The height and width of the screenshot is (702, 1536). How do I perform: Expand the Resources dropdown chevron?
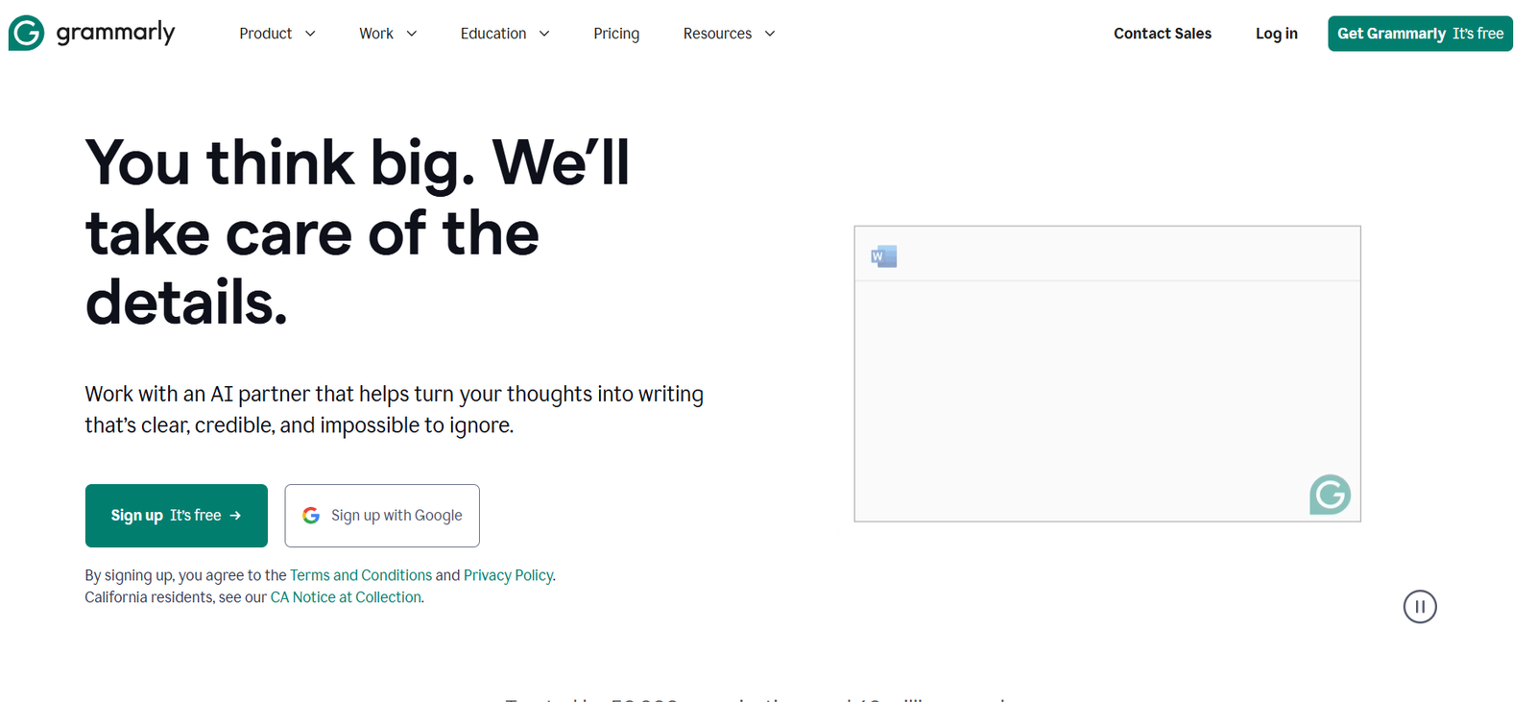[770, 34]
